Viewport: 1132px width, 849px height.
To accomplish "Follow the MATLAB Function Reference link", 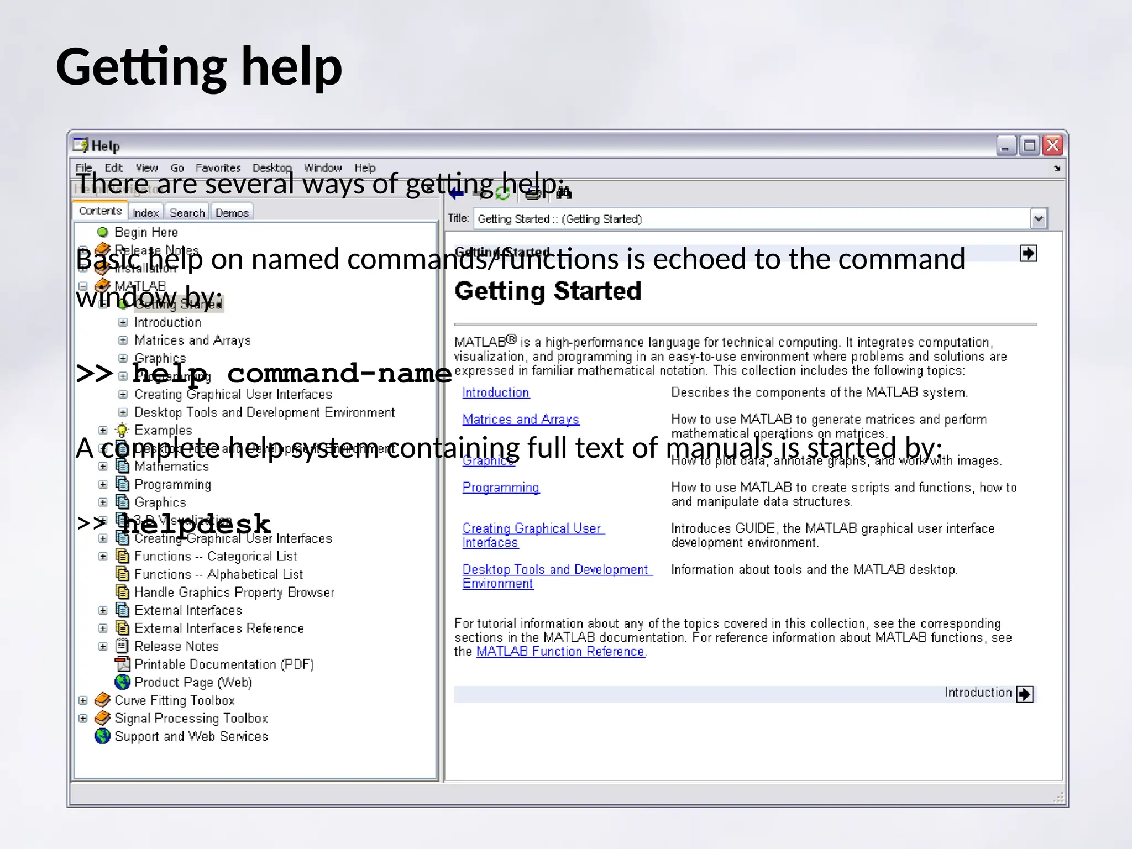I will pos(560,652).
